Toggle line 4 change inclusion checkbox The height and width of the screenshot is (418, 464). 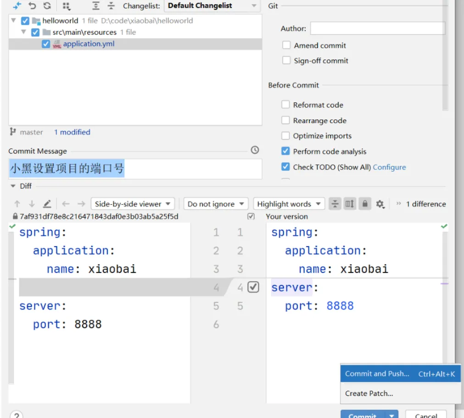[x=253, y=287]
